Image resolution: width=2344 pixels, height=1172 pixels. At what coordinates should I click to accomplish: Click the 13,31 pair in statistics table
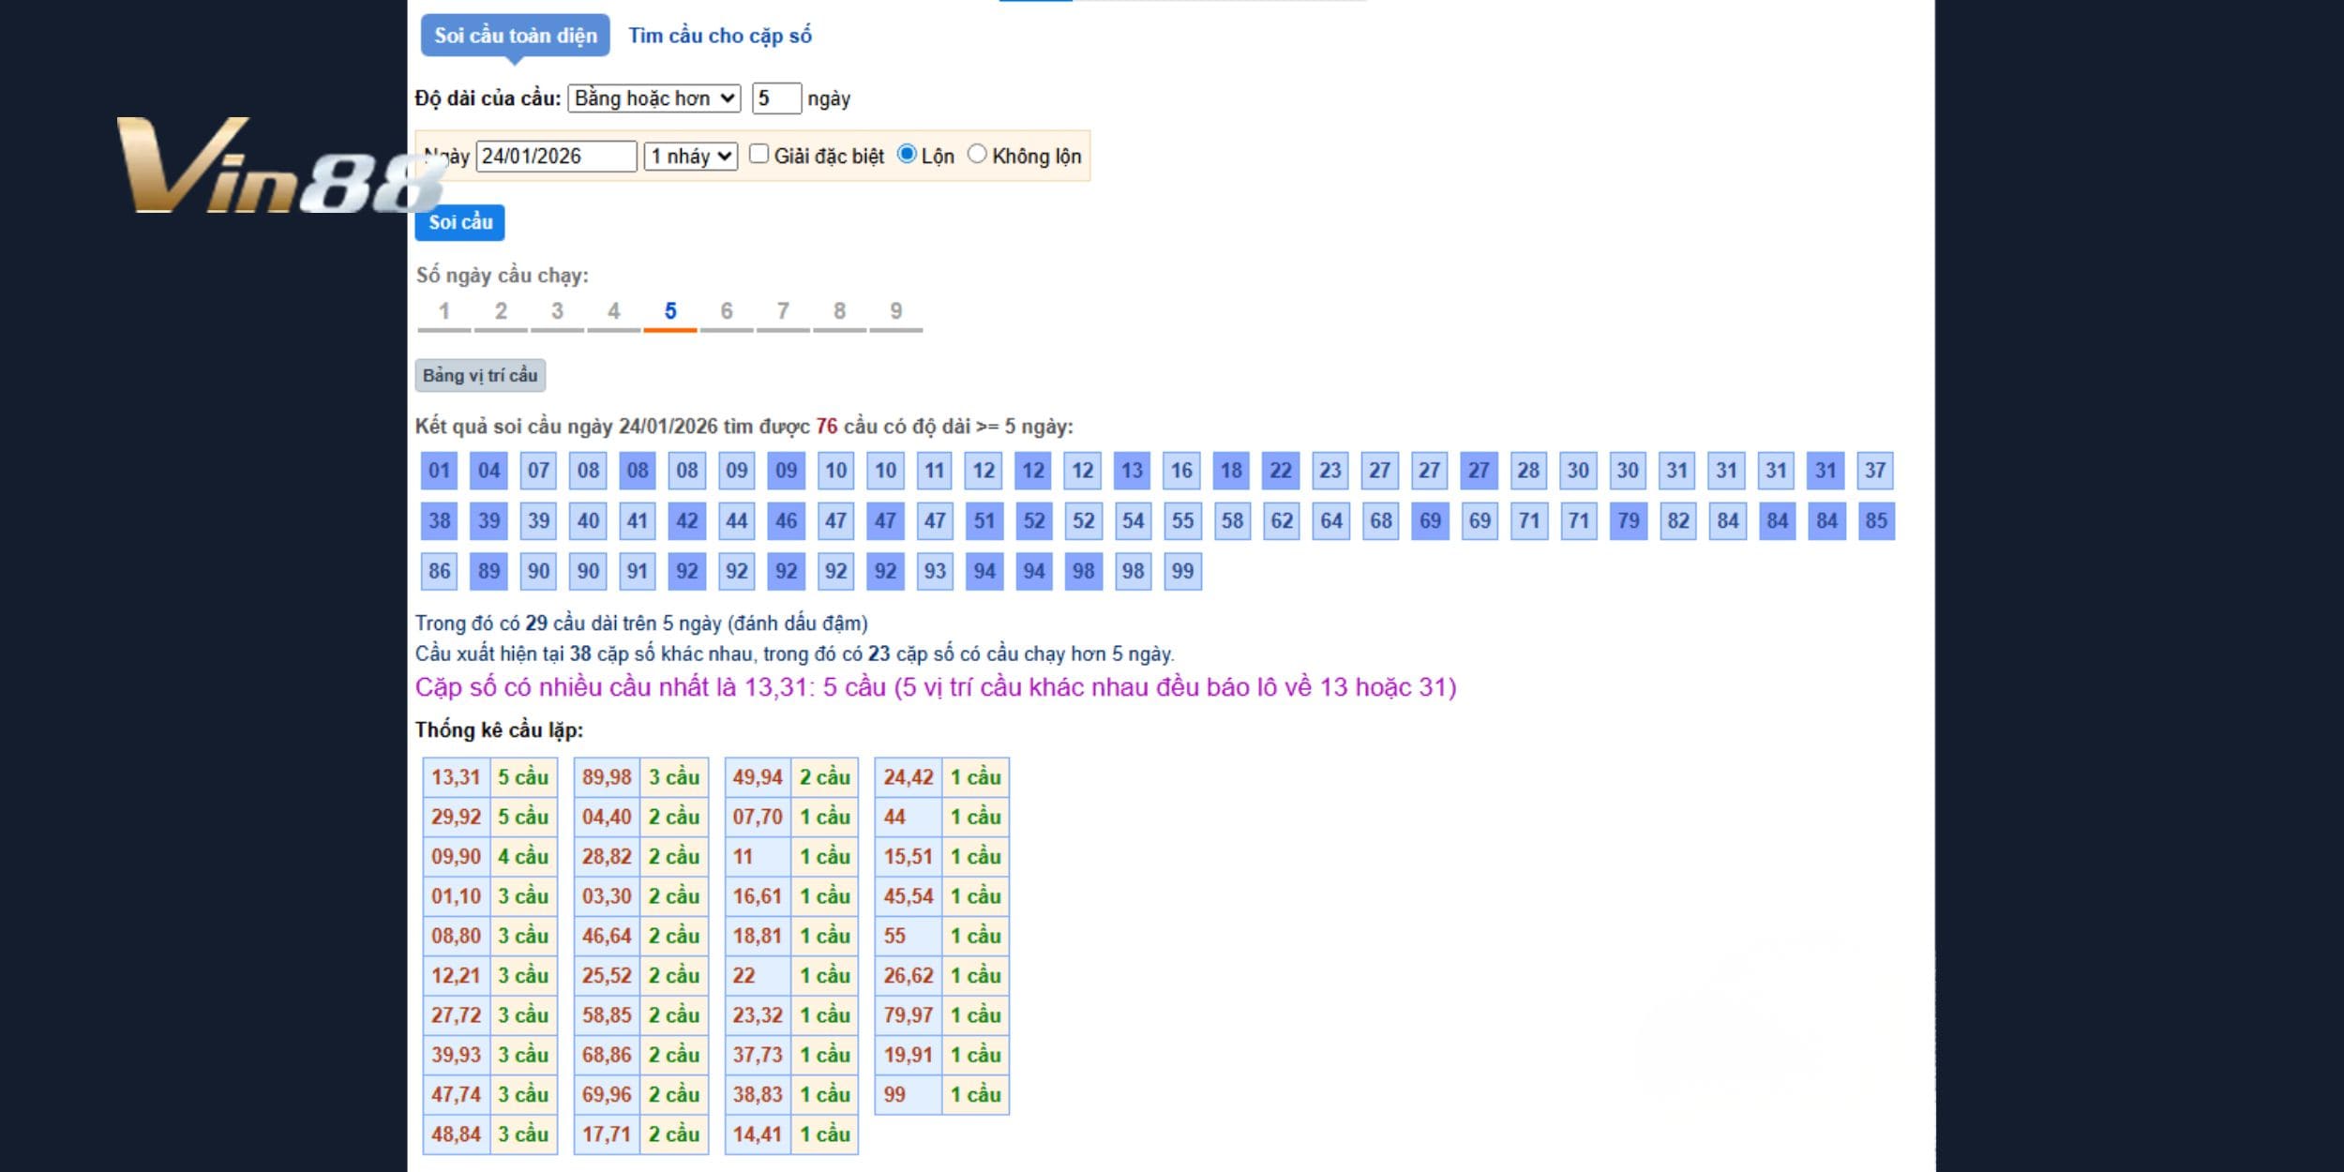456,777
